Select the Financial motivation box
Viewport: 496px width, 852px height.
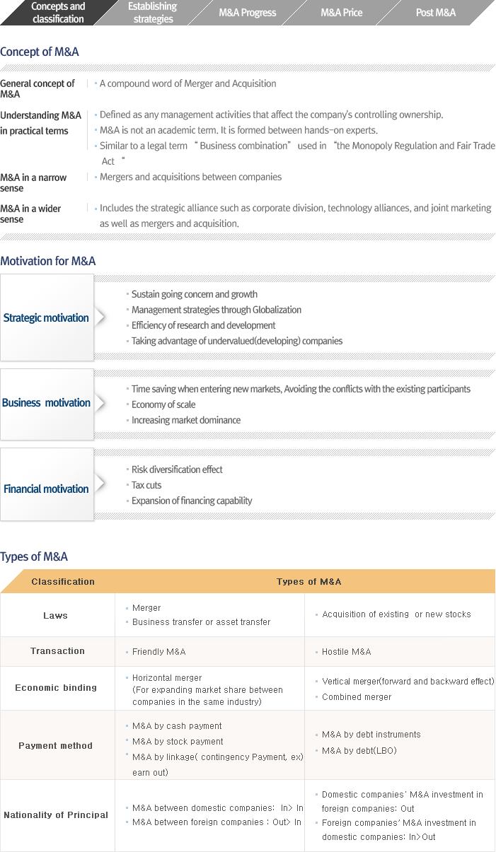[47, 489]
